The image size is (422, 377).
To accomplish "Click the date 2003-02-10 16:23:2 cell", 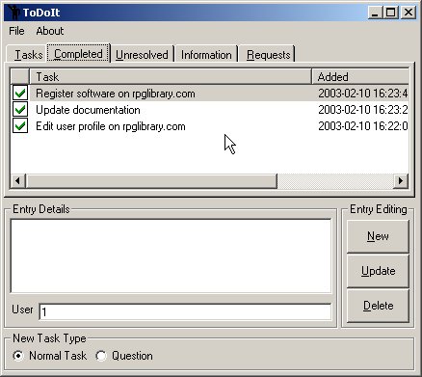I will point(363,110).
